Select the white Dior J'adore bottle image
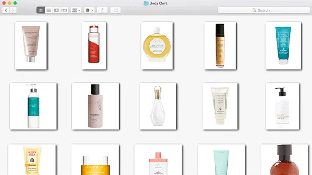 pos(157,106)
